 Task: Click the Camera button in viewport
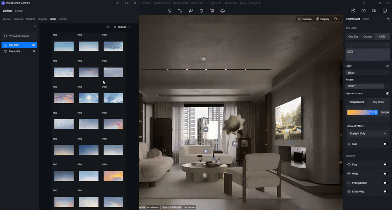click(x=304, y=19)
